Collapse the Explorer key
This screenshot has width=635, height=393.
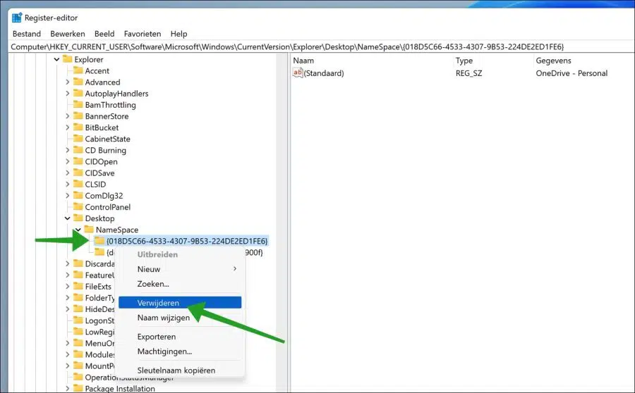tap(56, 59)
